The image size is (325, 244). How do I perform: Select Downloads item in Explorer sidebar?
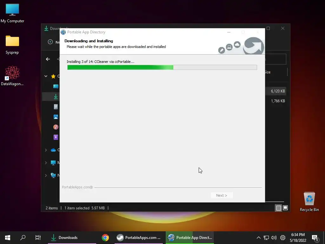(56, 97)
